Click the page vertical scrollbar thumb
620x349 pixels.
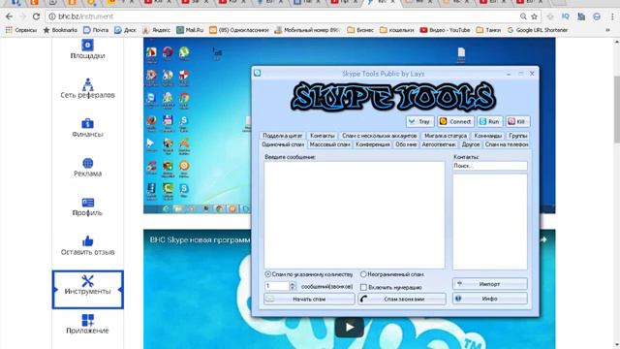(x=616, y=109)
